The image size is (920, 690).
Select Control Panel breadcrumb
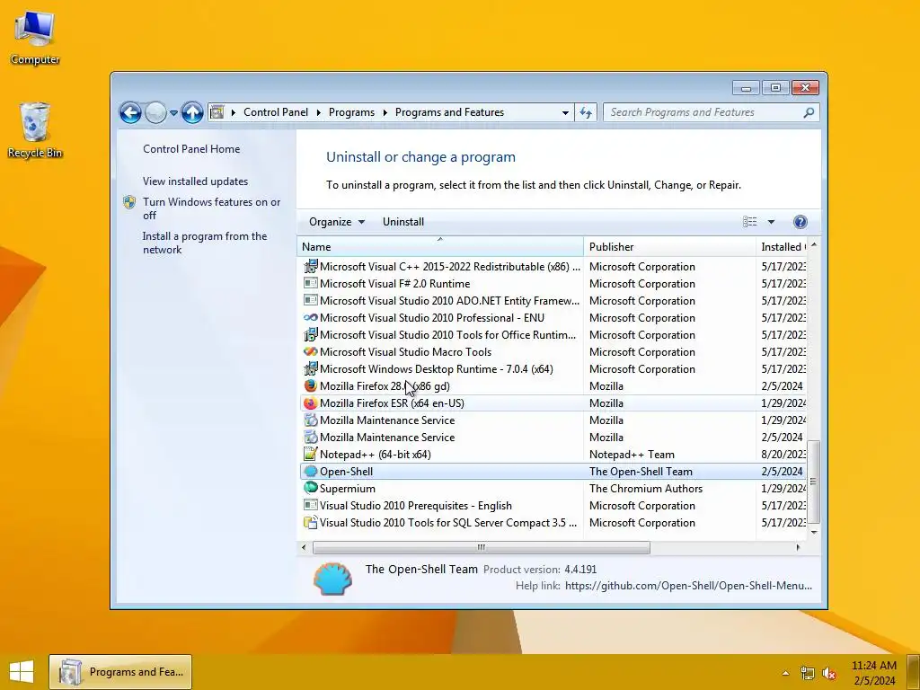click(275, 112)
